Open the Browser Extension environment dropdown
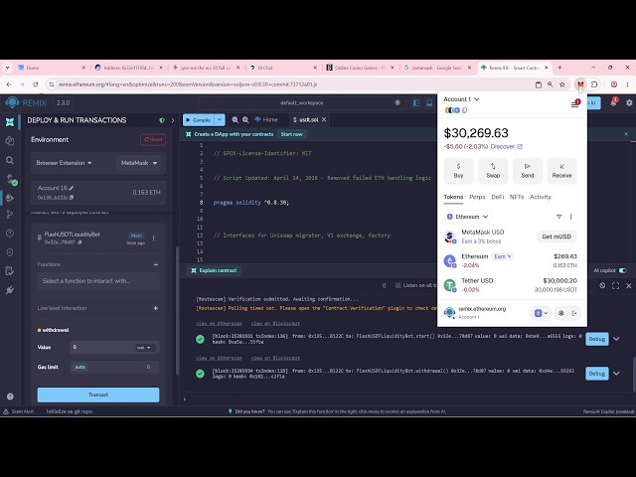This screenshot has height=477, width=636. (x=64, y=163)
